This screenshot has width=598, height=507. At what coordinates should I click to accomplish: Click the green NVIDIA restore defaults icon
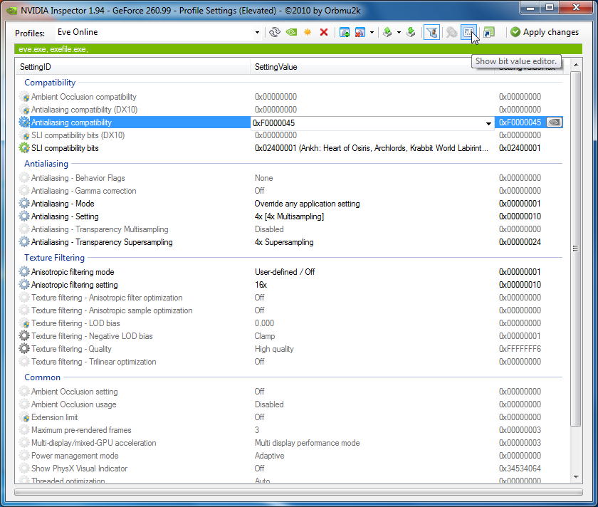point(291,32)
